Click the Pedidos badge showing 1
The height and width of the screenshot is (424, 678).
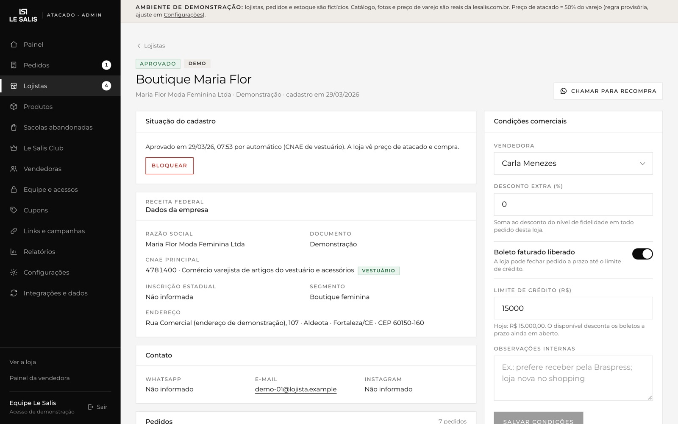point(106,65)
